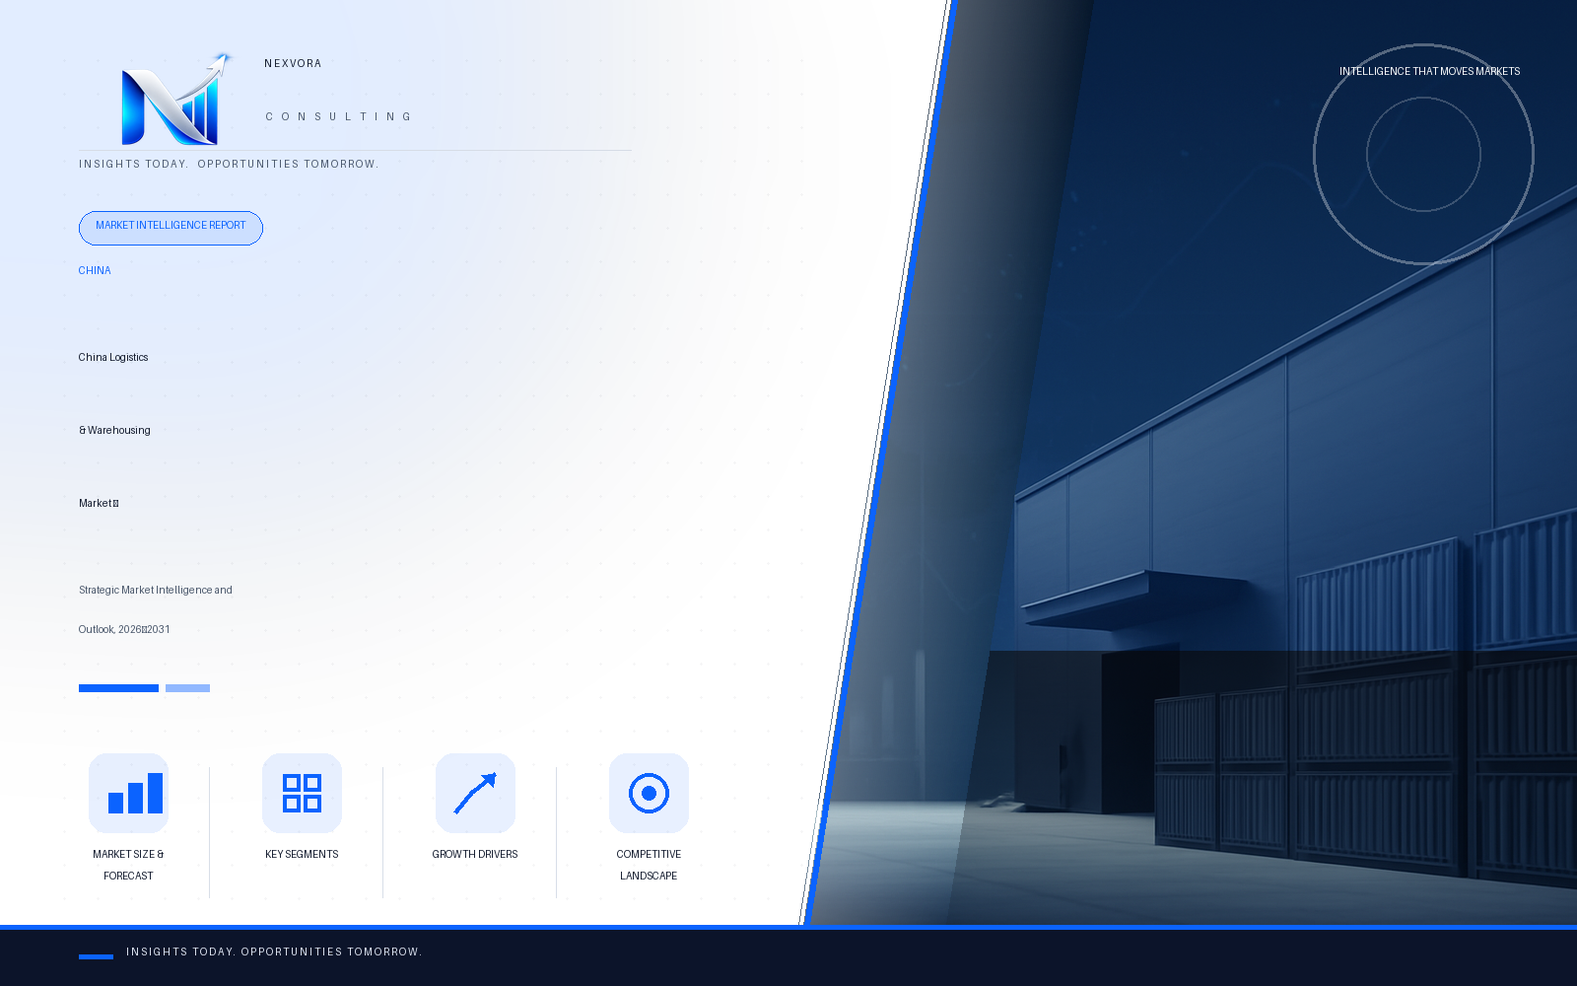Click the COMPETITIVE LANDSCAPE label
Viewport: 1577px width, 986px height.
pyautogui.click(x=649, y=865)
